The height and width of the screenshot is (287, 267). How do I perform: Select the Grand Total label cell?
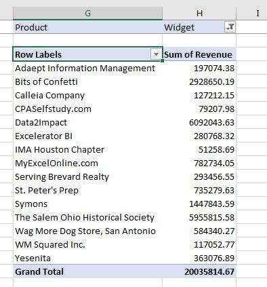tap(87, 271)
